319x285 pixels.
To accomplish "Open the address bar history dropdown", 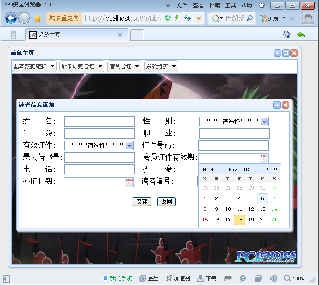I will click(198, 18).
